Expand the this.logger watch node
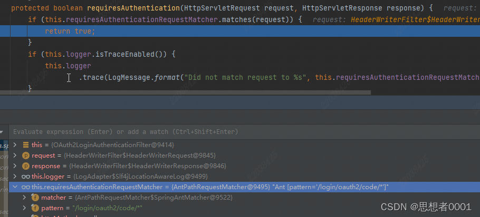 [x=15, y=176]
